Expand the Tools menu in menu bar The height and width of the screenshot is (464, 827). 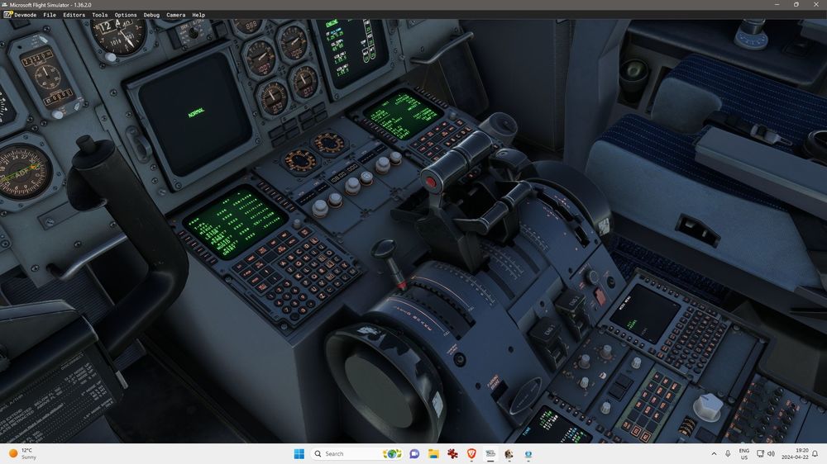pos(99,15)
